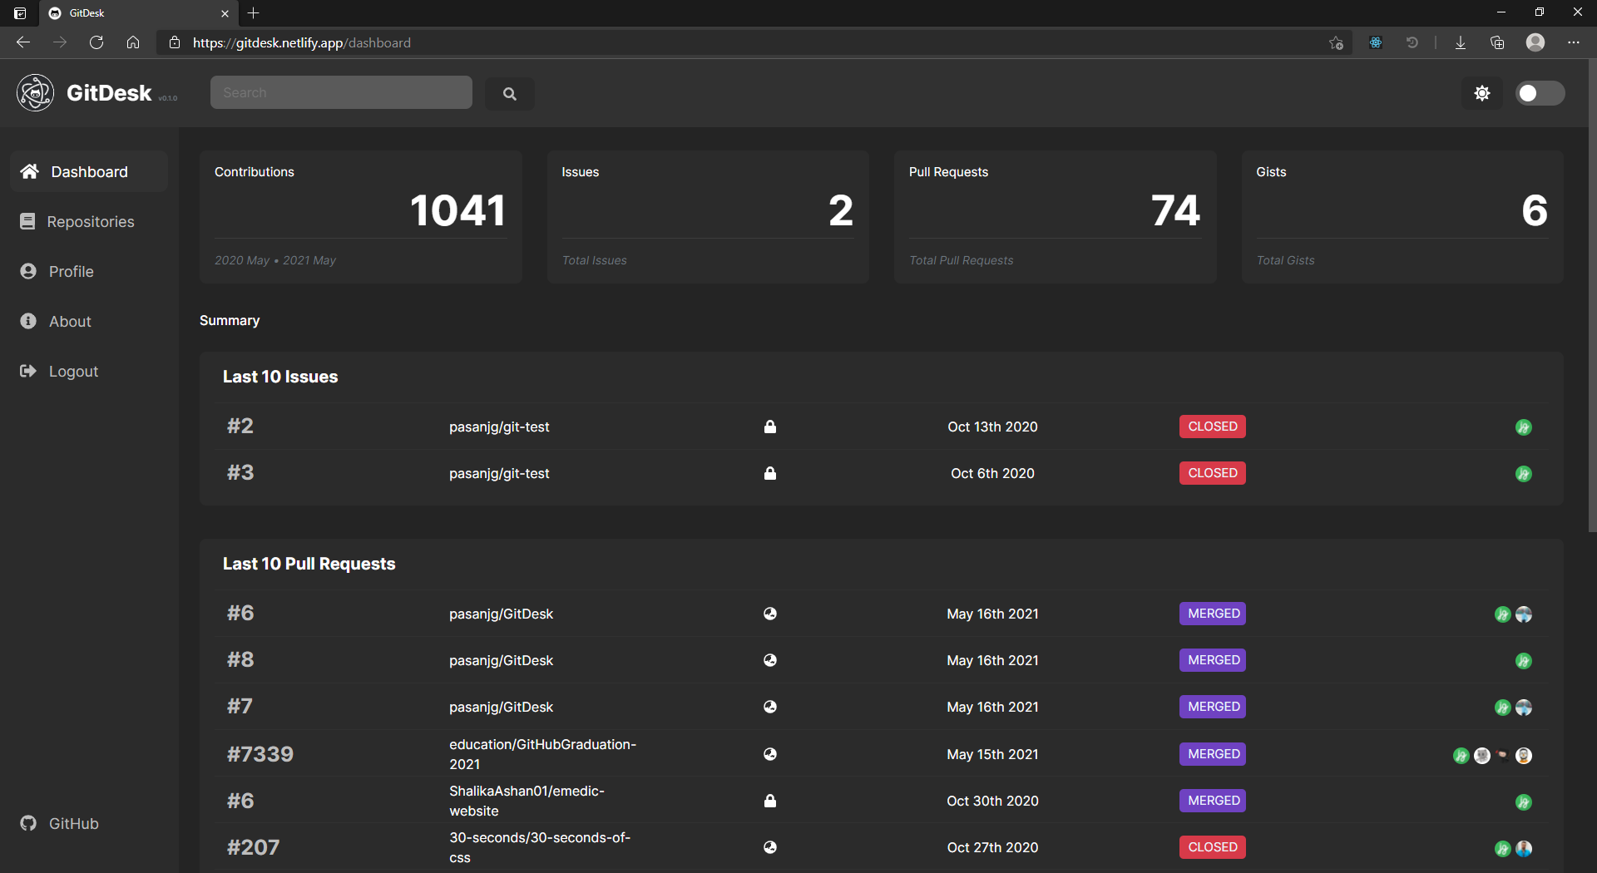Click lock icon on issue #2 row
This screenshot has width=1597, height=873.
770,427
